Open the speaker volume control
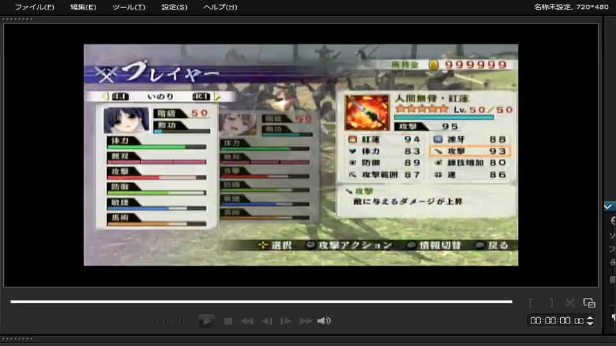 (x=323, y=321)
